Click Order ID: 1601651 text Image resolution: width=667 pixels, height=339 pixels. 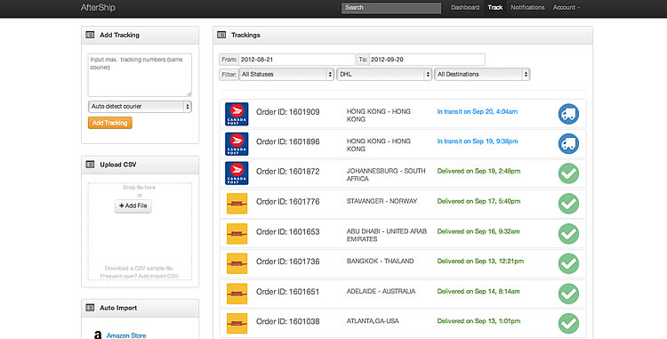(x=287, y=292)
